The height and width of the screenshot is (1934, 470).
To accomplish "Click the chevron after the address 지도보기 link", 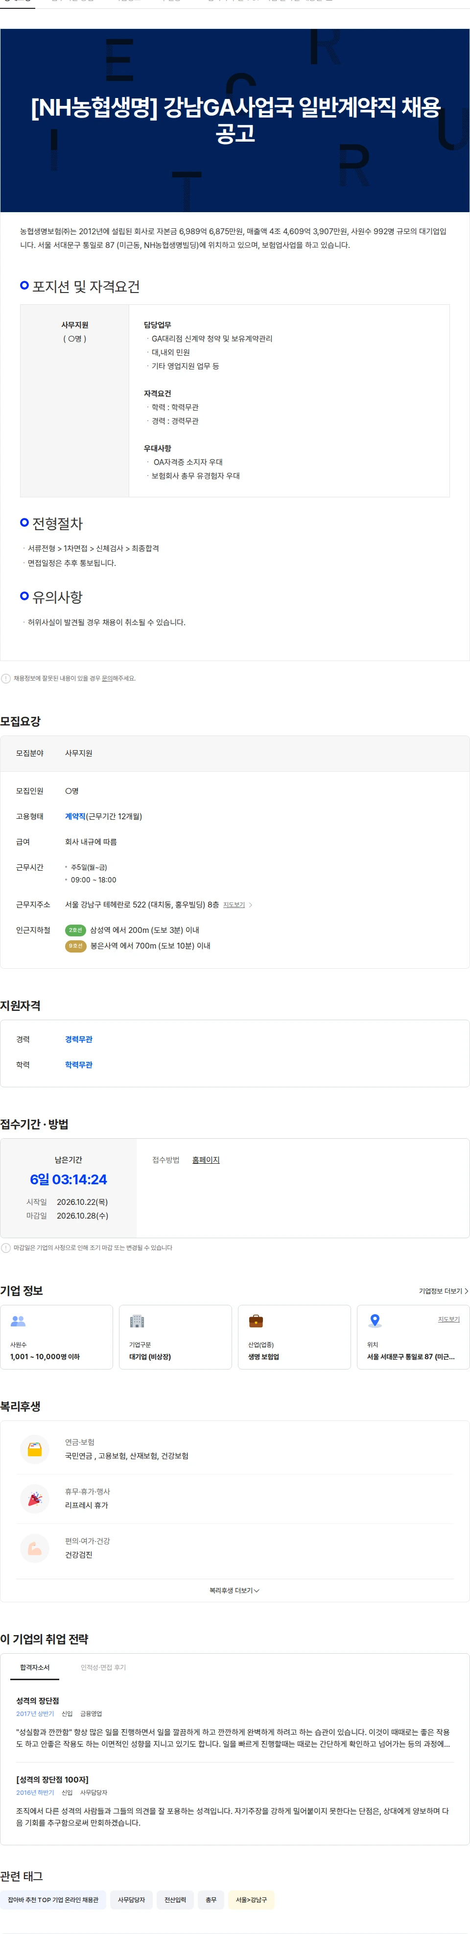I will pyautogui.click(x=250, y=905).
